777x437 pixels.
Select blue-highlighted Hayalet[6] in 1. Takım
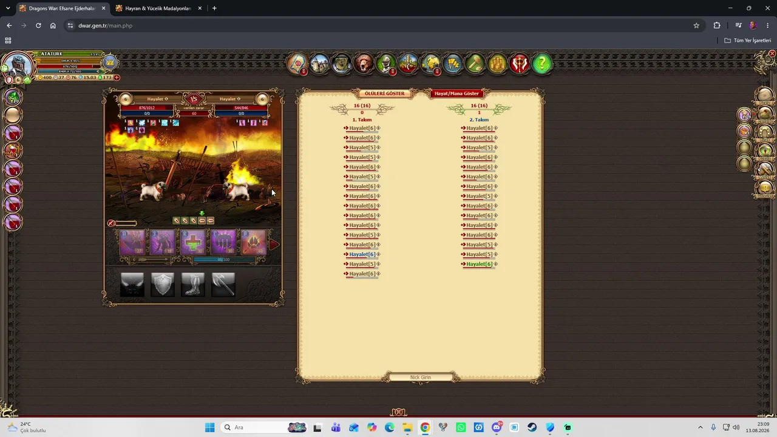coord(362,254)
